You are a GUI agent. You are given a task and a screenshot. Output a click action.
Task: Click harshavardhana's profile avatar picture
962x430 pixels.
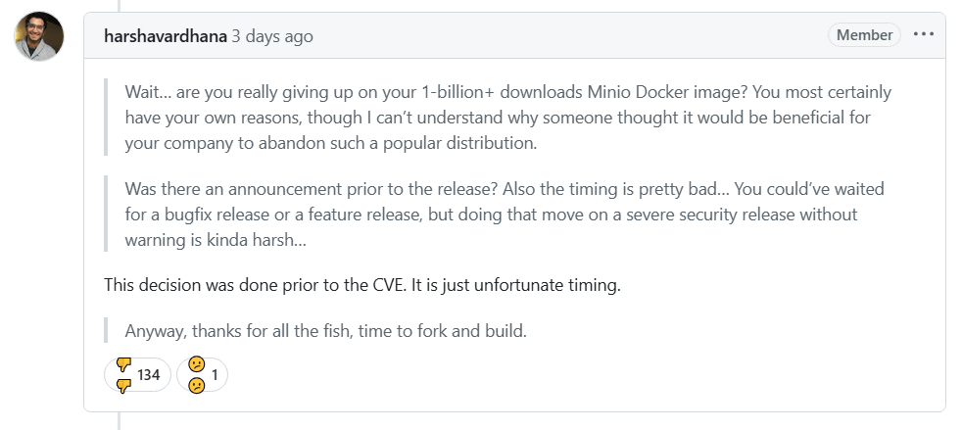pyautogui.click(x=39, y=36)
